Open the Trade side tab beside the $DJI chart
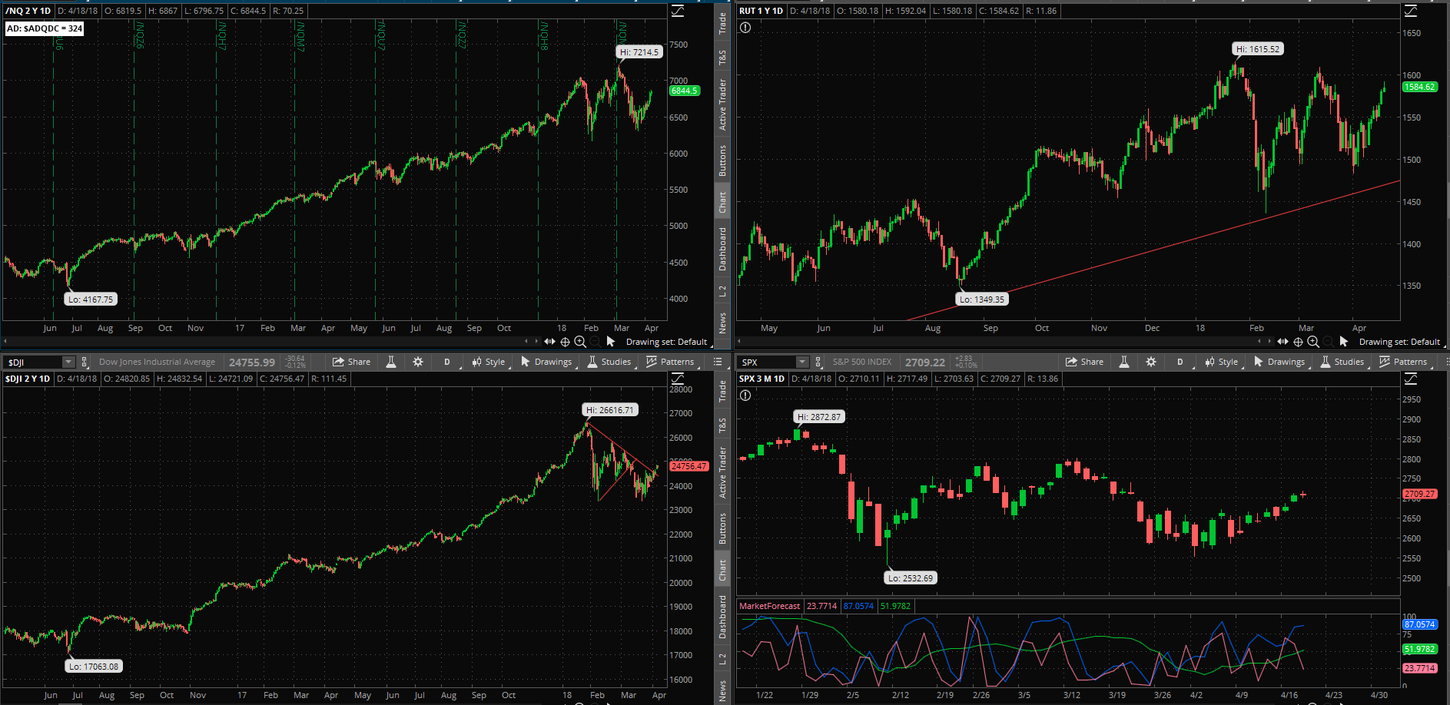The width and height of the screenshot is (1450, 705). (722, 391)
